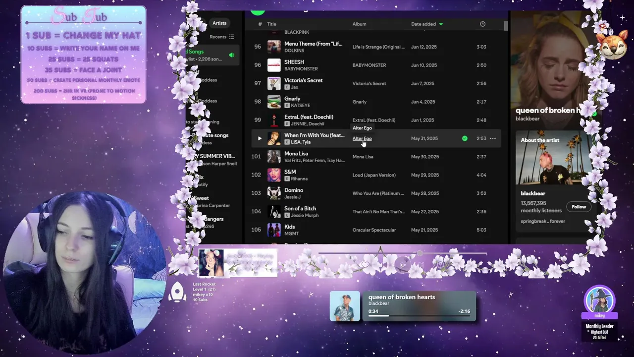Click Mona Lisa track cover thumbnail

coord(274,157)
